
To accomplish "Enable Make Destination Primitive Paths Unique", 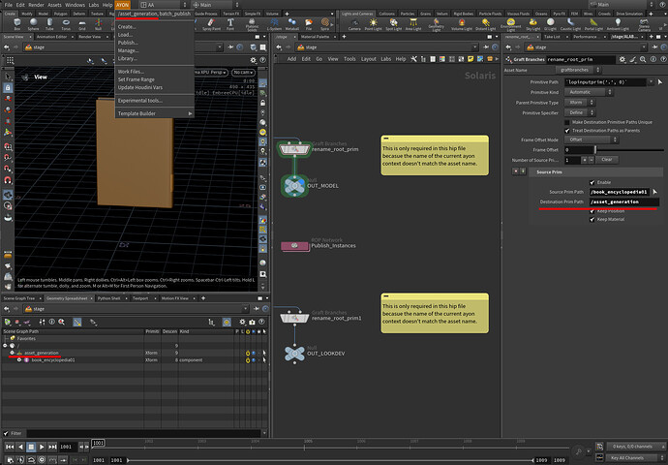I will pos(567,122).
